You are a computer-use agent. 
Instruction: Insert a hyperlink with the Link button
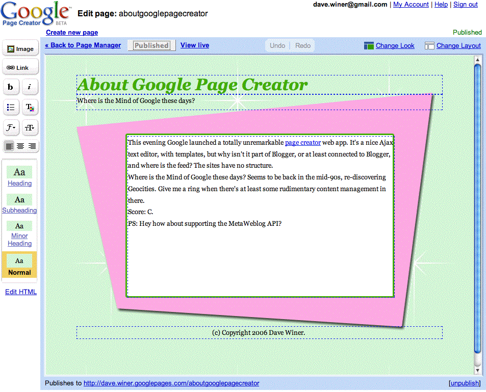tap(20, 68)
